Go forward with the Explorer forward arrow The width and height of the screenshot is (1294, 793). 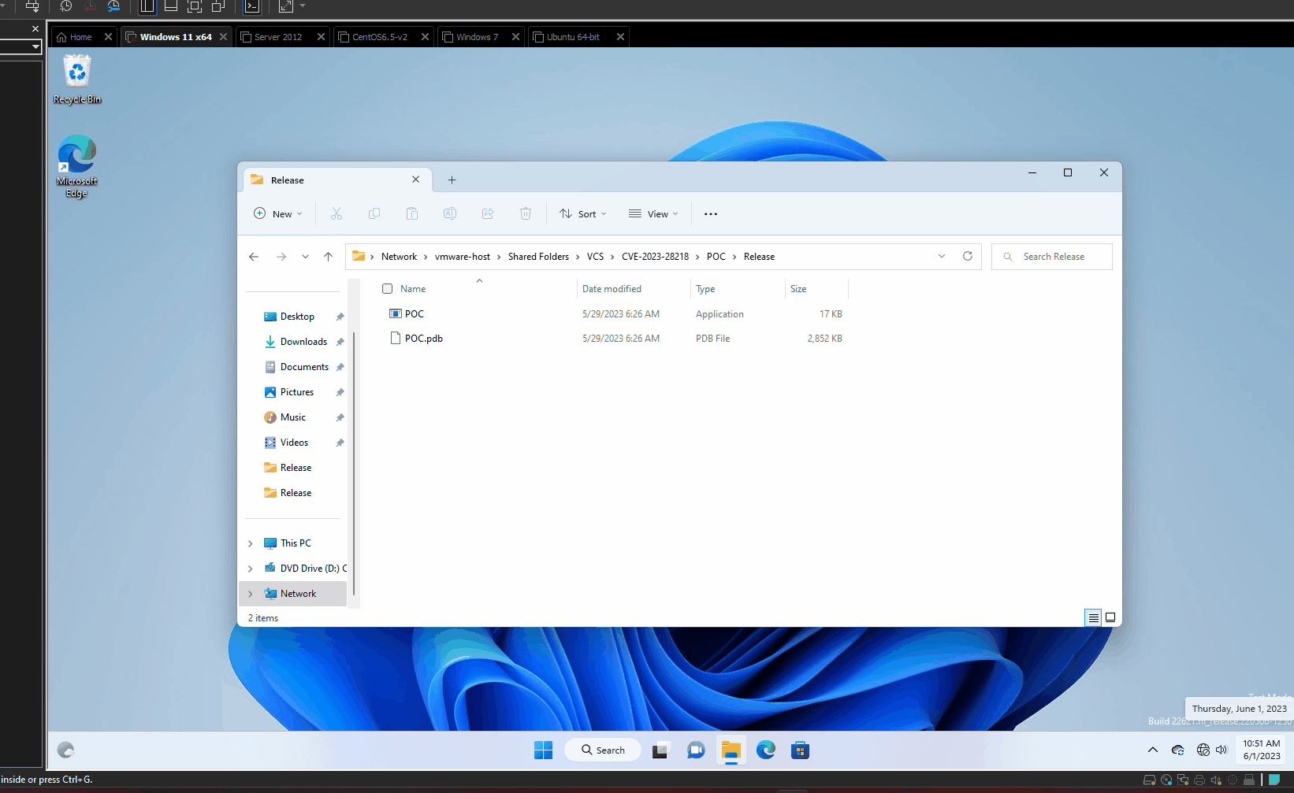(x=281, y=257)
